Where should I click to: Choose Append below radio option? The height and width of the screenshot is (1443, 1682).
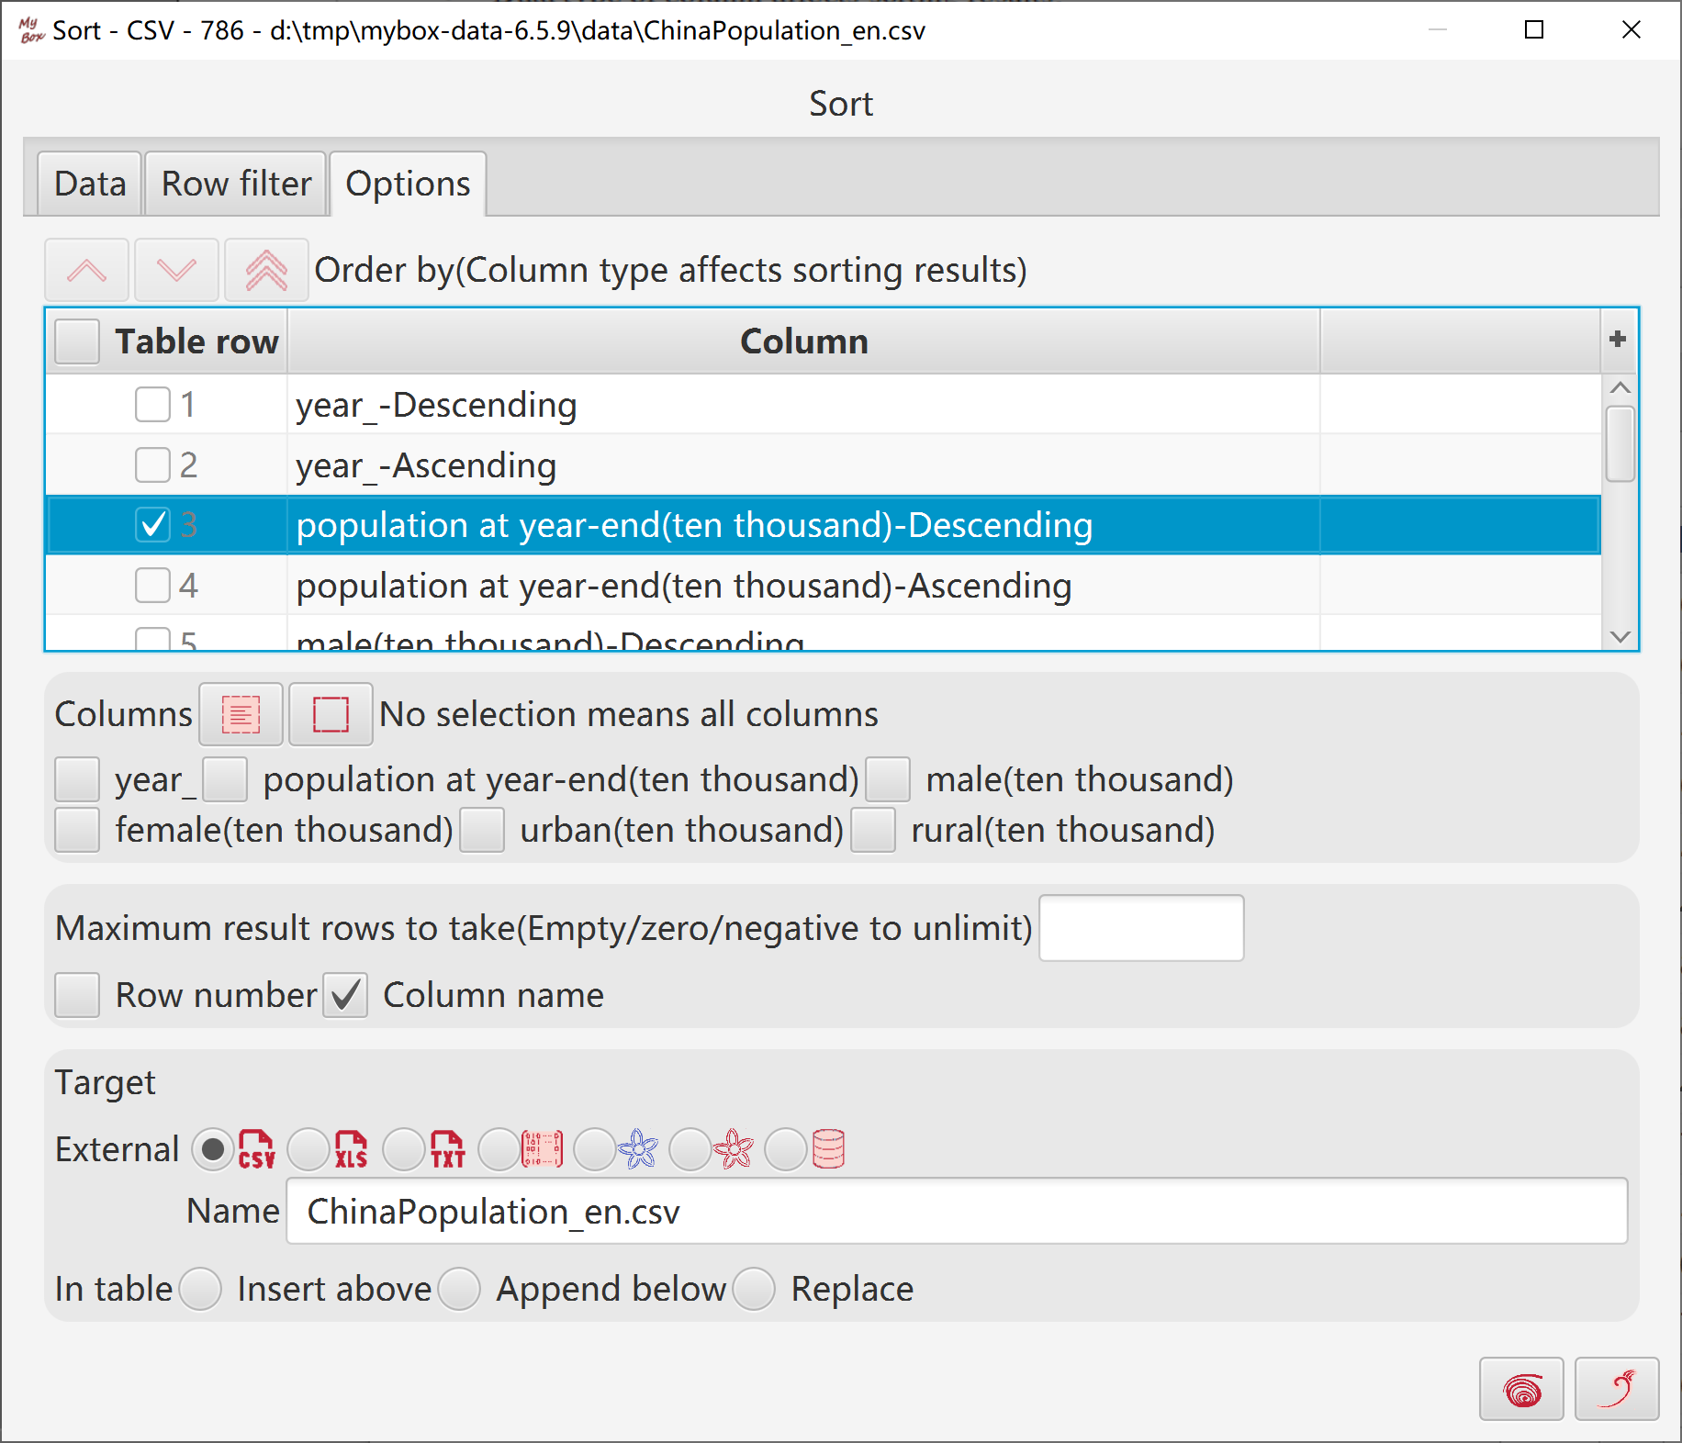459,1289
